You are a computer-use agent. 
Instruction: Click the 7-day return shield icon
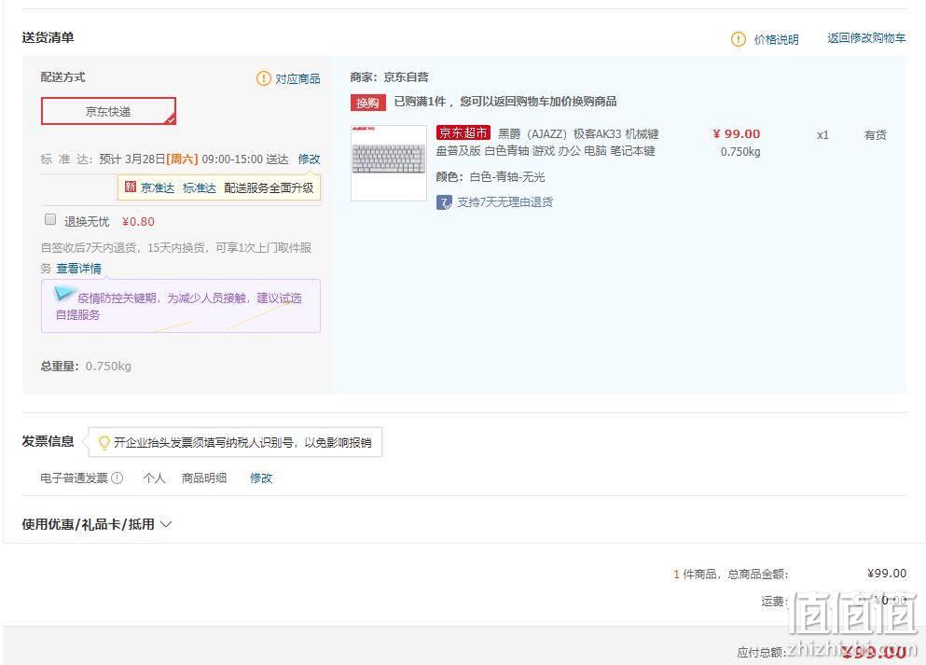444,202
